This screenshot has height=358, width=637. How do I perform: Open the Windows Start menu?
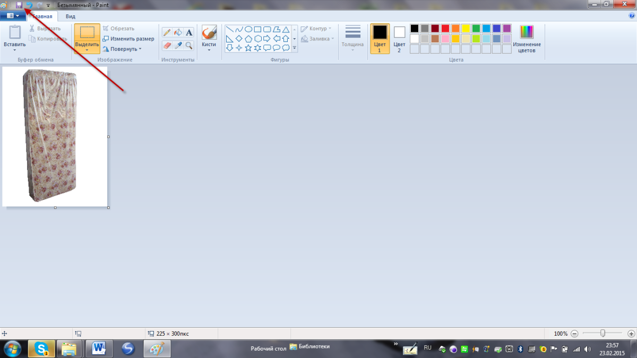coord(12,348)
